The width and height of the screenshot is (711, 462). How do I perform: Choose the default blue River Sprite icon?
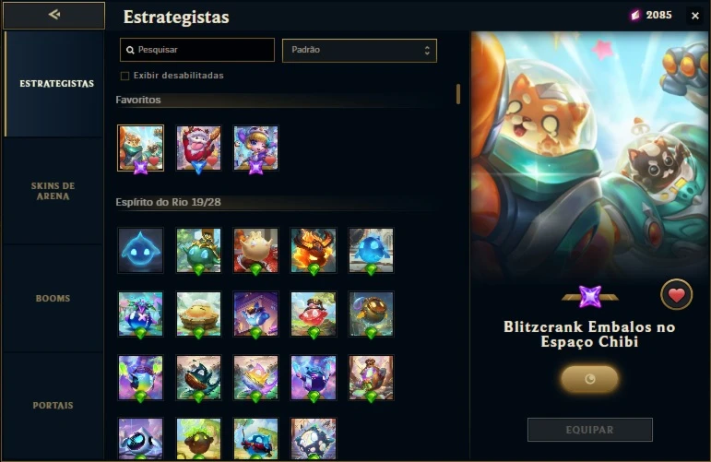(x=140, y=250)
